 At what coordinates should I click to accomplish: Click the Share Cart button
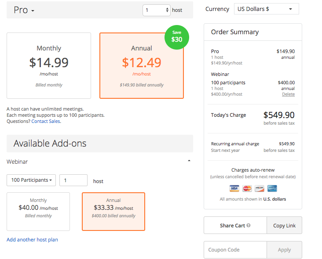(x=235, y=225)
